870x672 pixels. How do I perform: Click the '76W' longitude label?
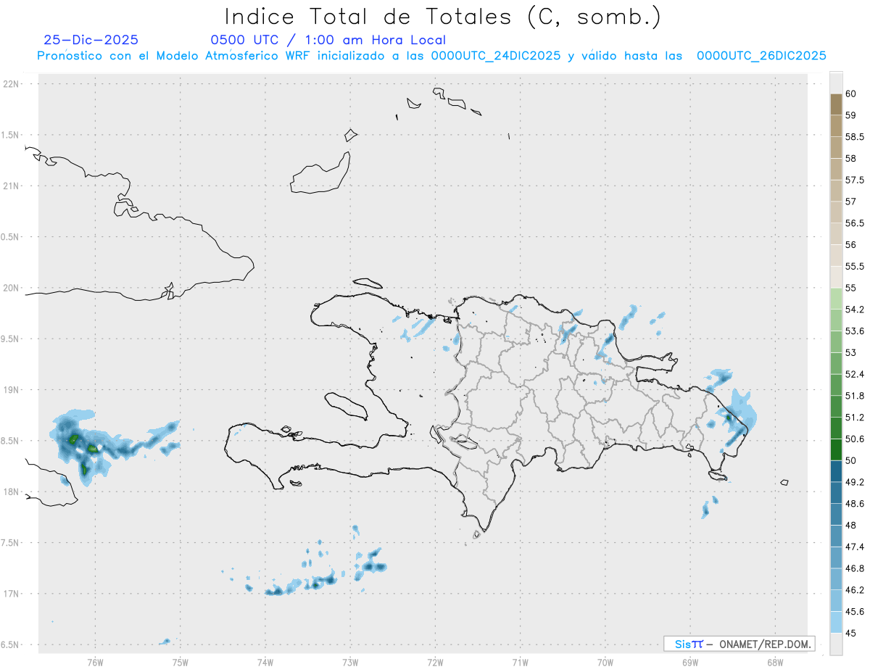pyautogui.click(x=95, y=662)
